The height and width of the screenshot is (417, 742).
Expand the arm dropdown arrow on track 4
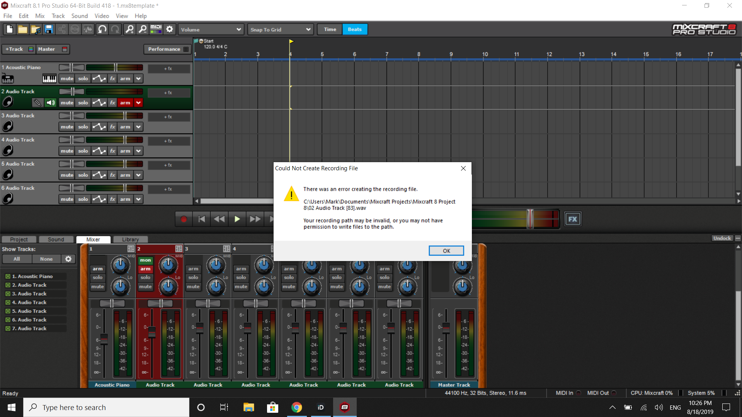(x=138, y=151)
